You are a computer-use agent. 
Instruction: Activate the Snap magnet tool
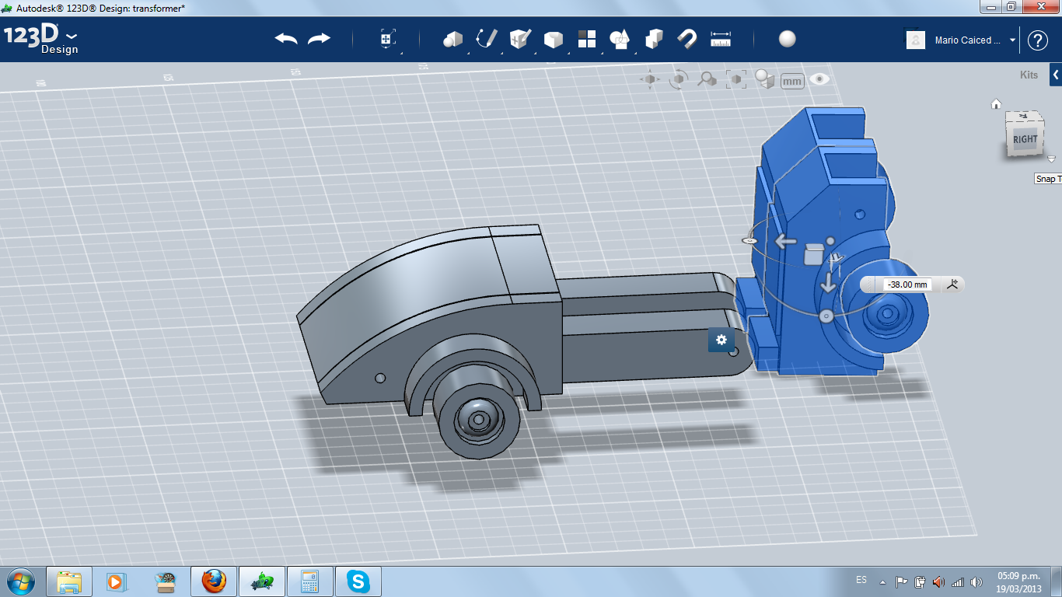click(686, 39)
